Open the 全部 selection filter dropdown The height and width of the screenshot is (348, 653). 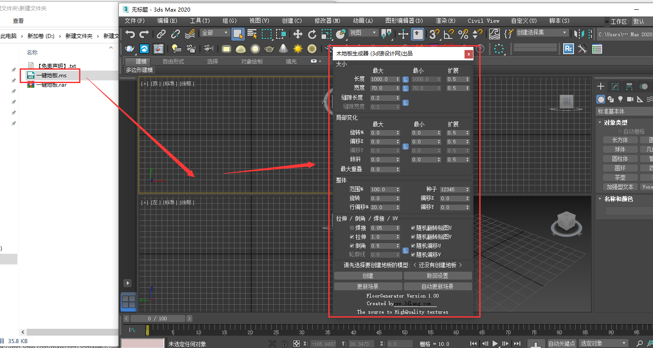(x=215, y=33)
